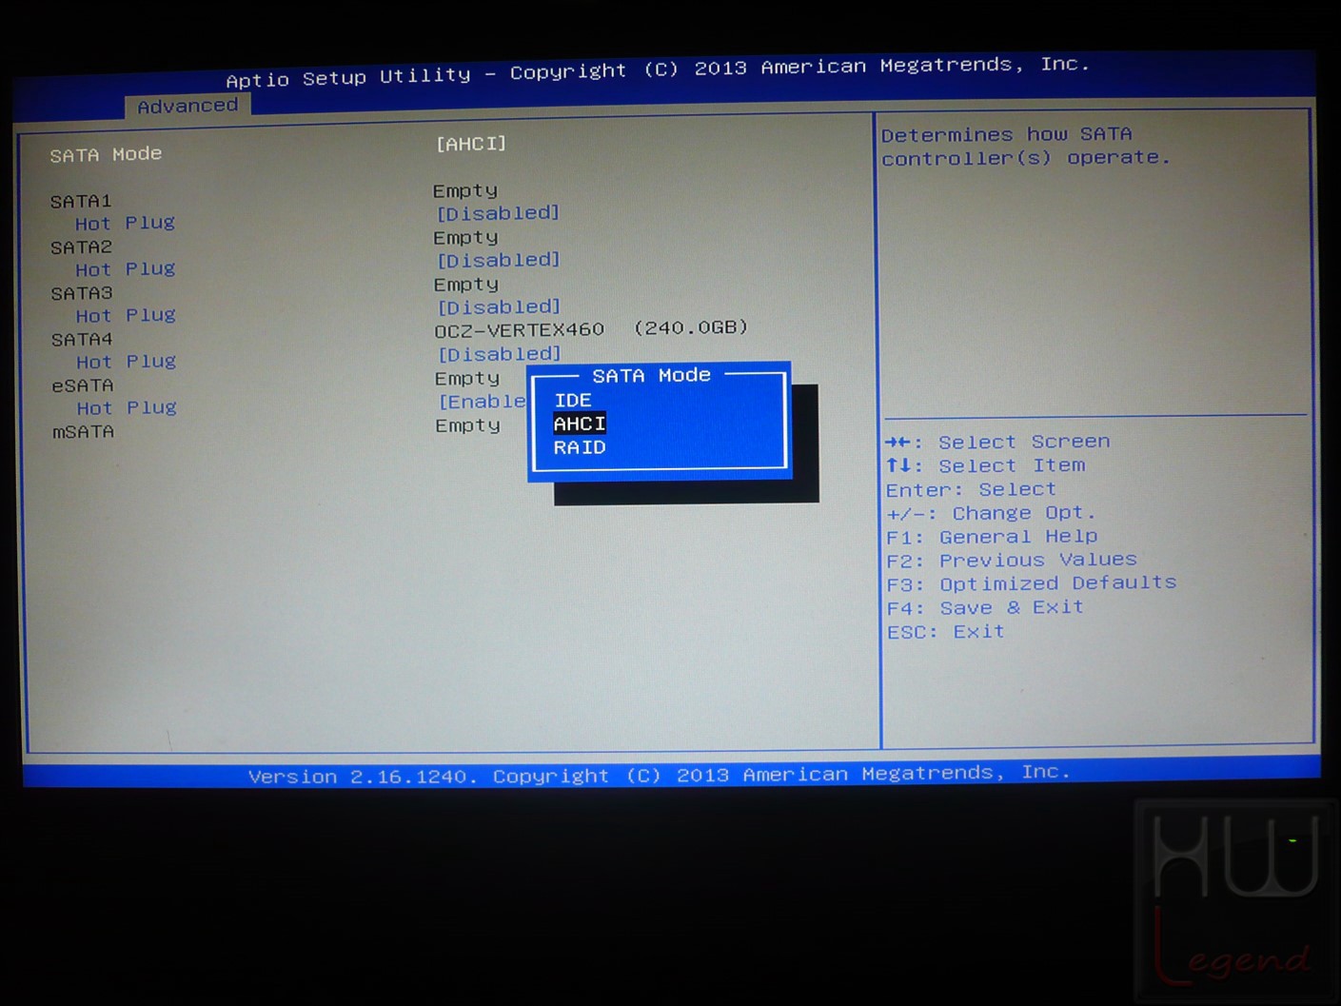
Task: Click the Select Screen arrows hint
Action: 997,442
